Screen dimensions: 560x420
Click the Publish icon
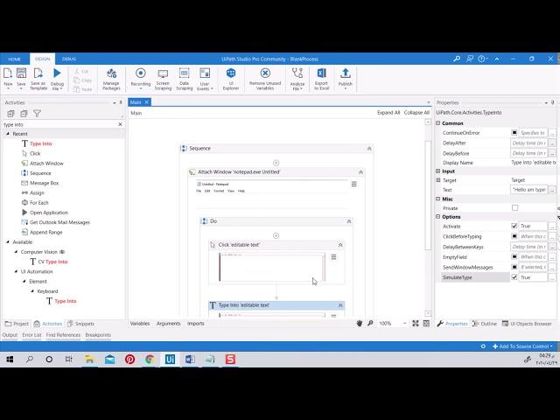tap(346, 73)
